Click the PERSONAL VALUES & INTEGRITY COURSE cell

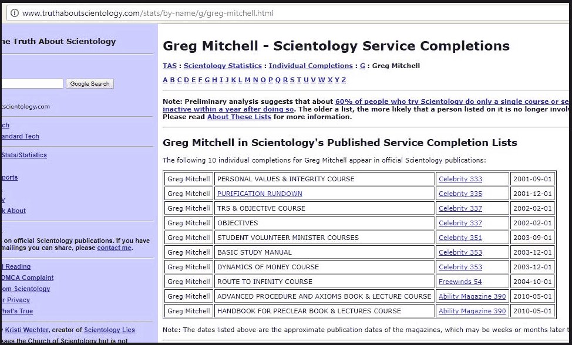point(325,179)
